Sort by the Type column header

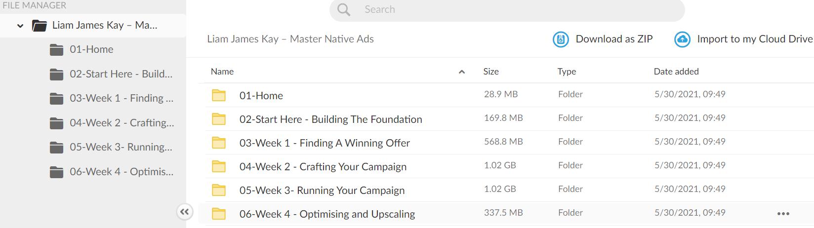[567, 72]
